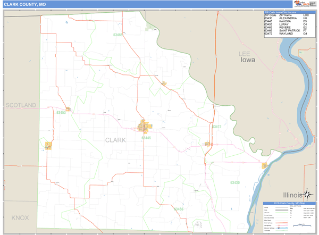Click the small town marker north of Kahoka
This screenshot has height=235, width=319.
(164, 83)
